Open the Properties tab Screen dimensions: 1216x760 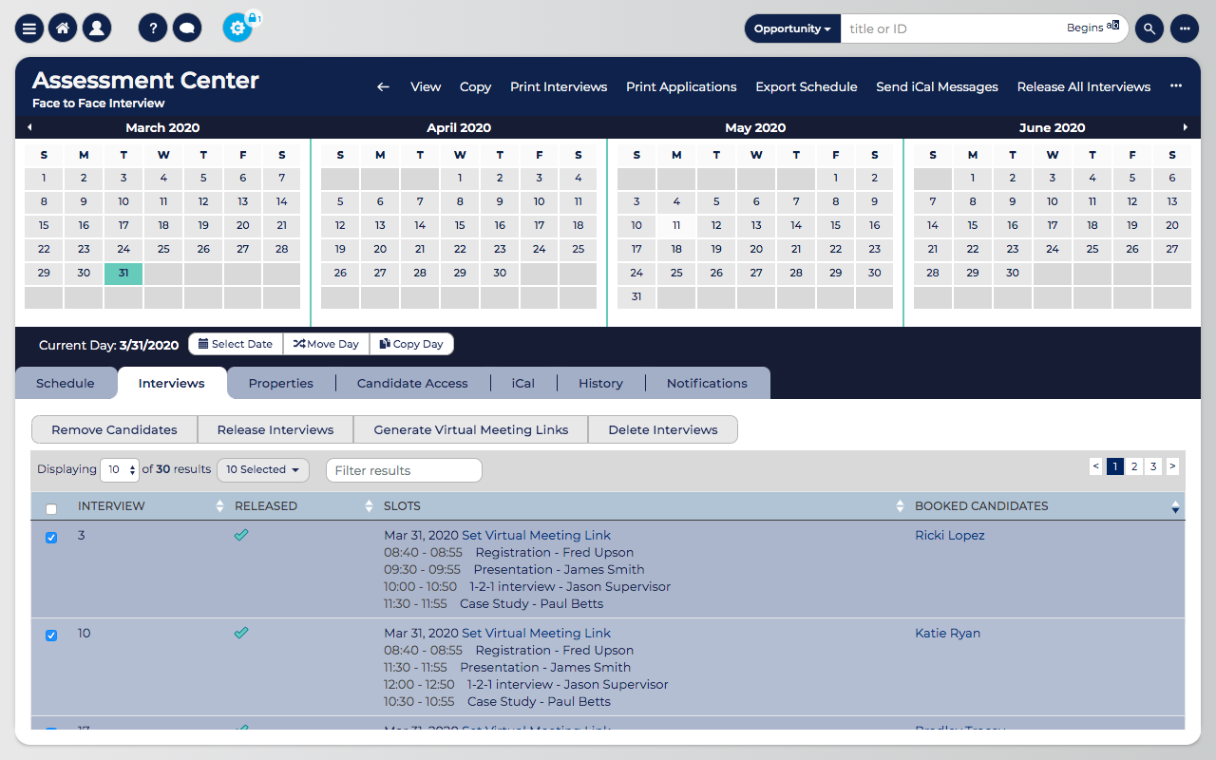click(x=281, y=383)
